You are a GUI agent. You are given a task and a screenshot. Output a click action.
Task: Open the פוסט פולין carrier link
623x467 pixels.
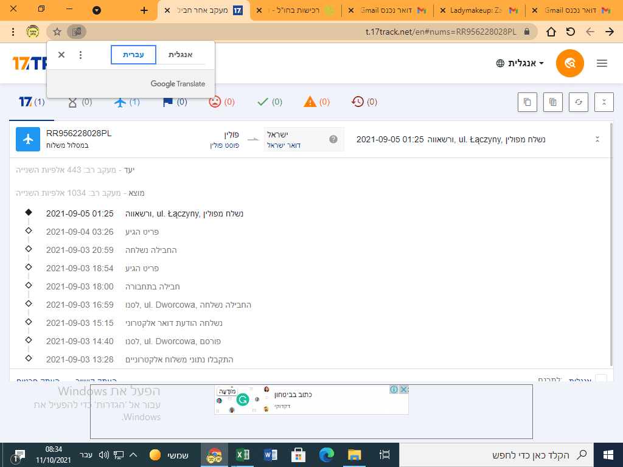[224, 145]
